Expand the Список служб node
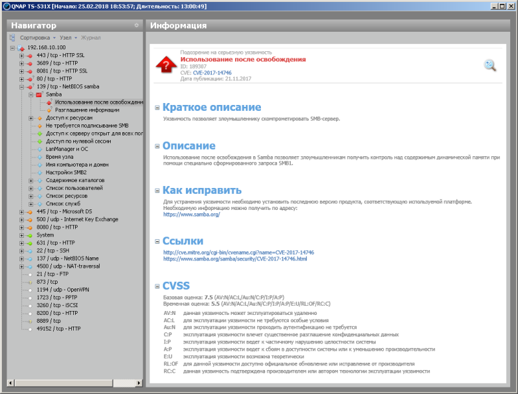The width and height of the screenshot is (518, 394). click(30, 204)
